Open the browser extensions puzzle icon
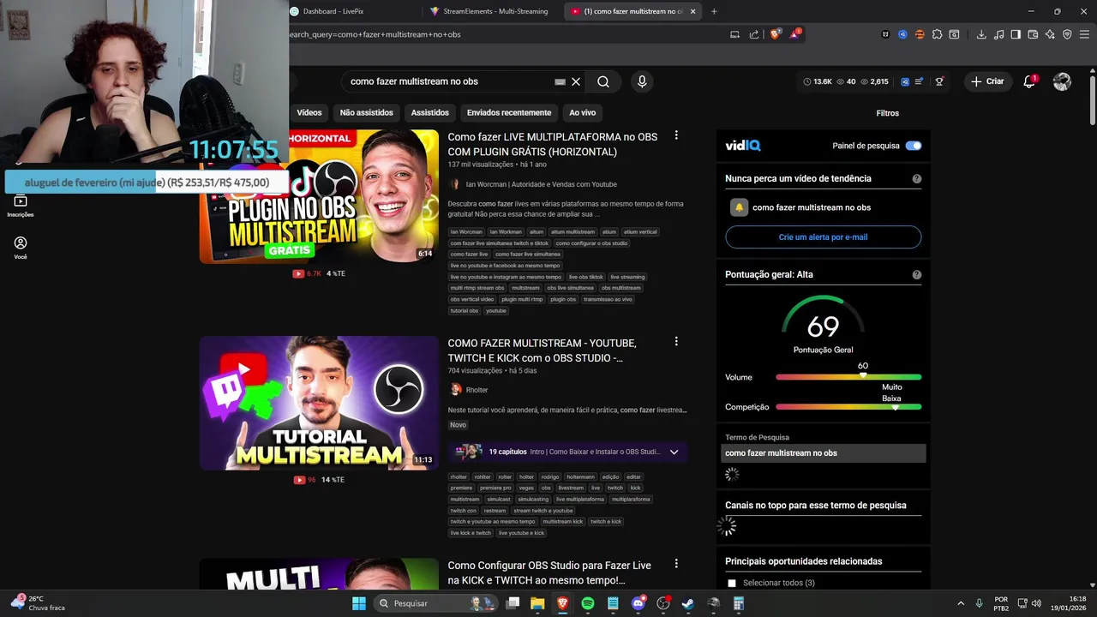Screen dimensions: 1097x617 (x=937, y=34)
